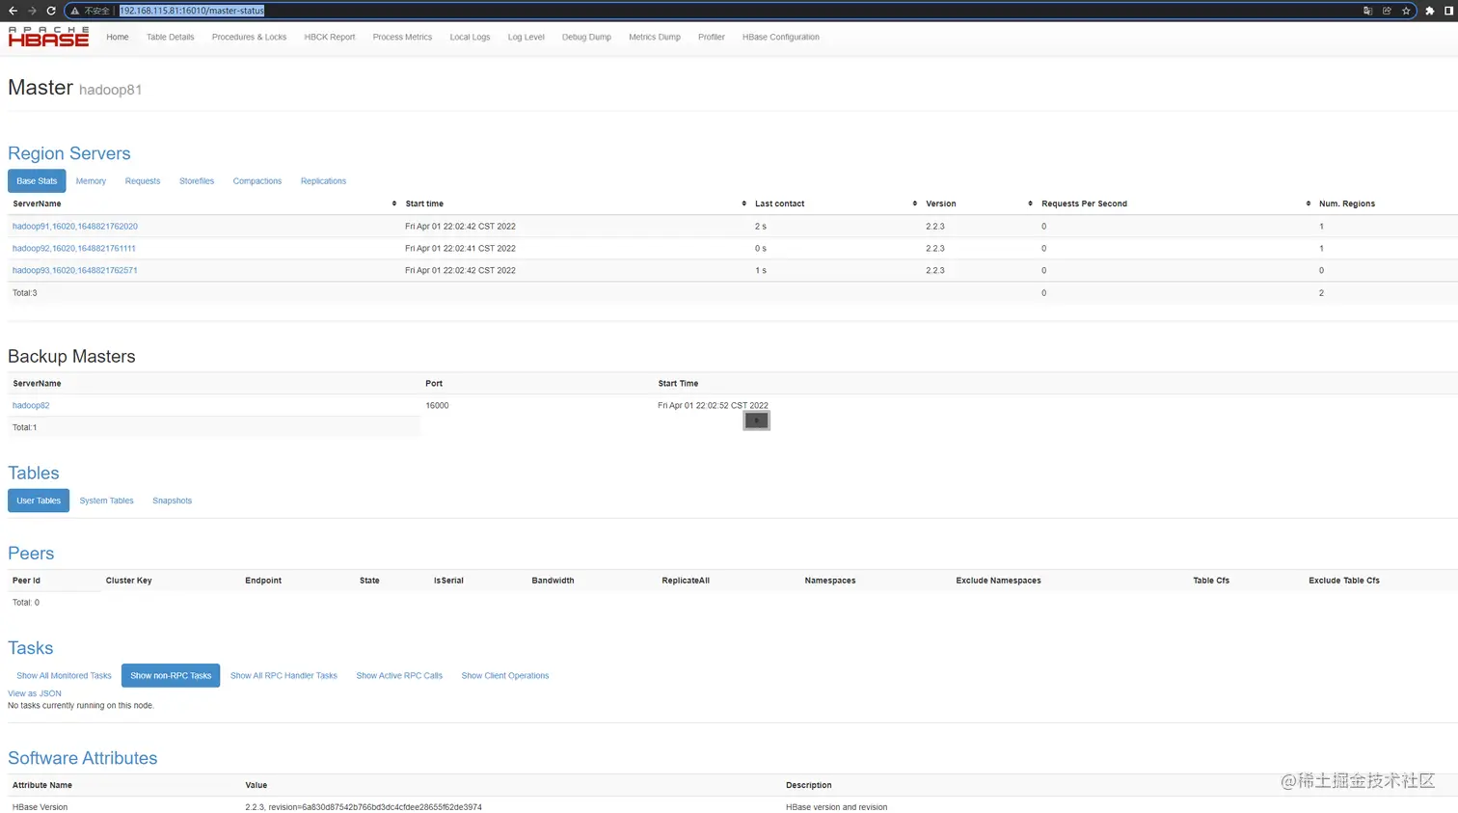Open the browser extensions puzzle icon

pyautogui.click(x=1430, y=11)
